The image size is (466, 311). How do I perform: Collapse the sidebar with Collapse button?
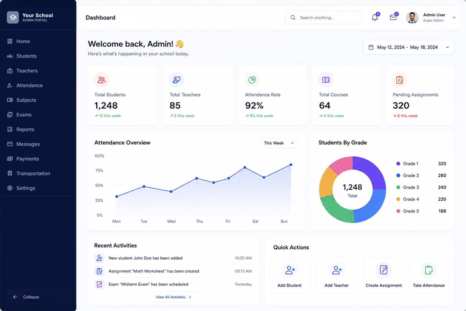click(x=38, y=297)
